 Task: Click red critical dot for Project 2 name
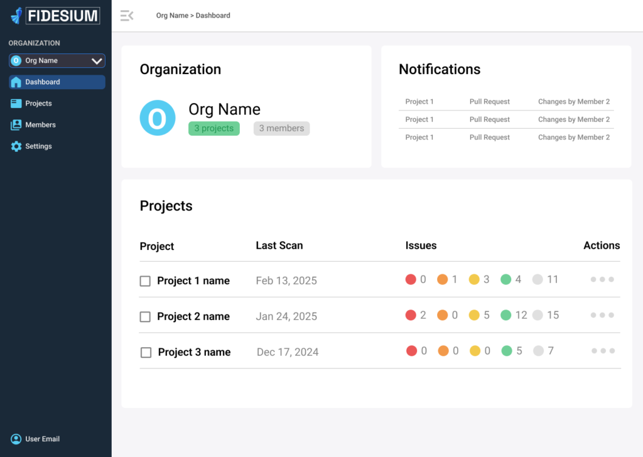coord(411,315)
